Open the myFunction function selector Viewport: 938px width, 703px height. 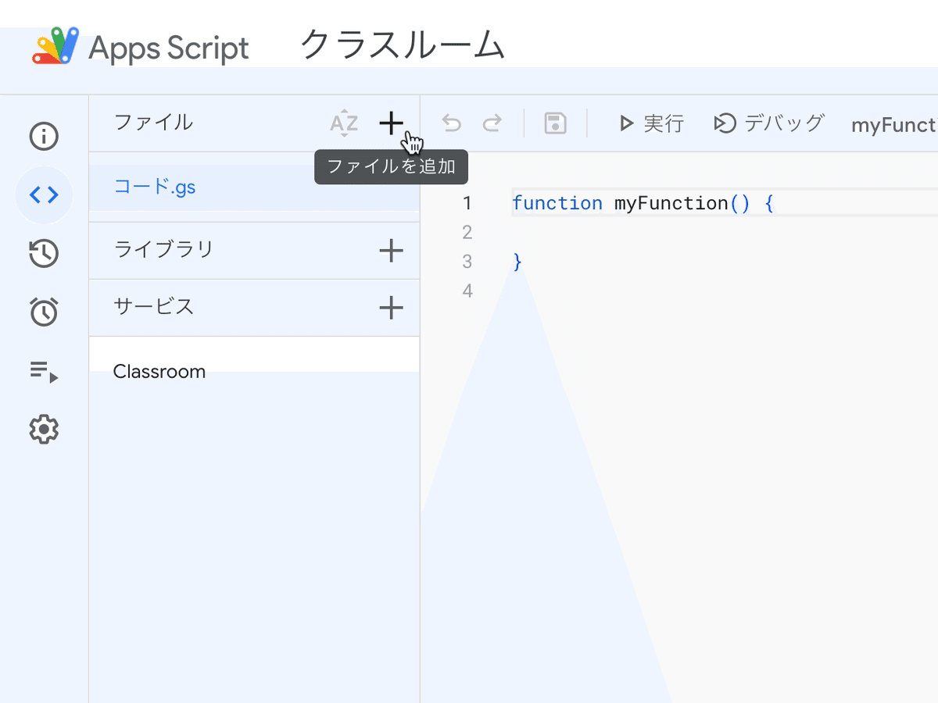[894, 125]
